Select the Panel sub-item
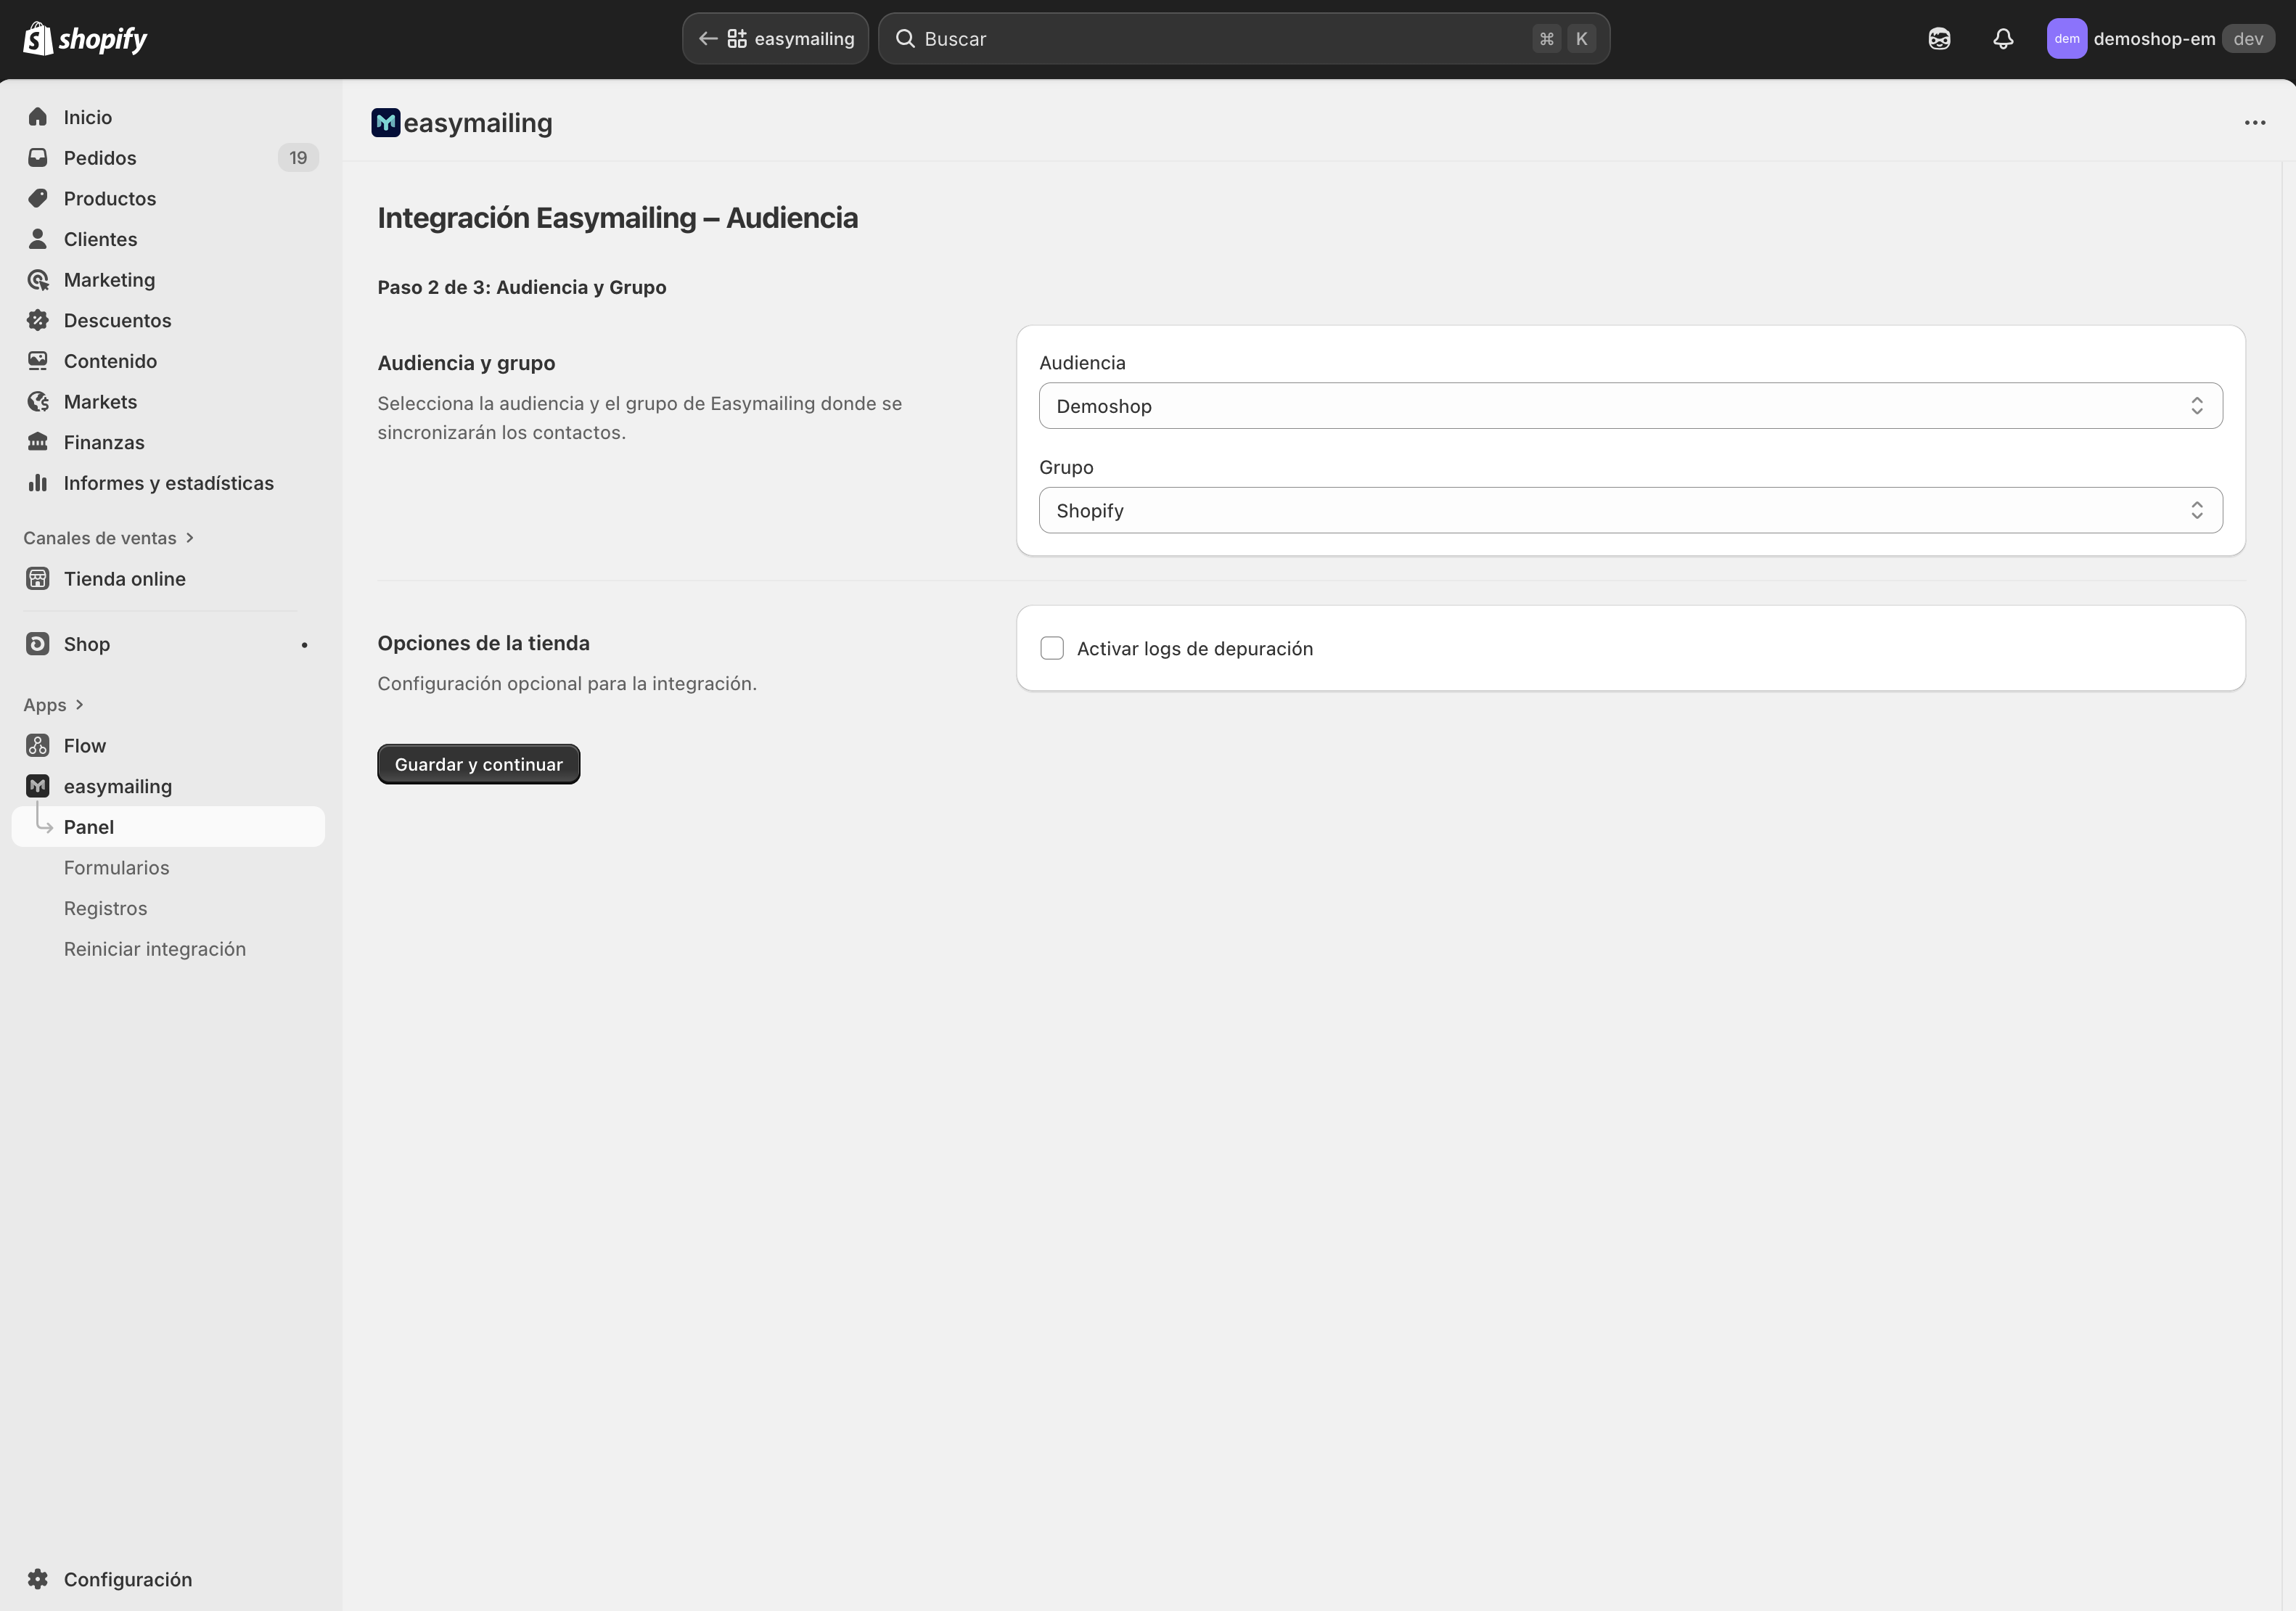 [x=168, y=827]
